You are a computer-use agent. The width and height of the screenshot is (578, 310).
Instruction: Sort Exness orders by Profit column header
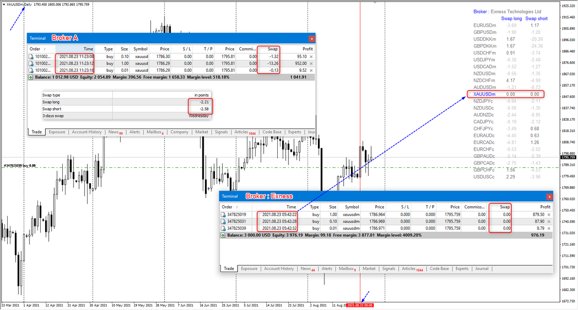[533, 207]
